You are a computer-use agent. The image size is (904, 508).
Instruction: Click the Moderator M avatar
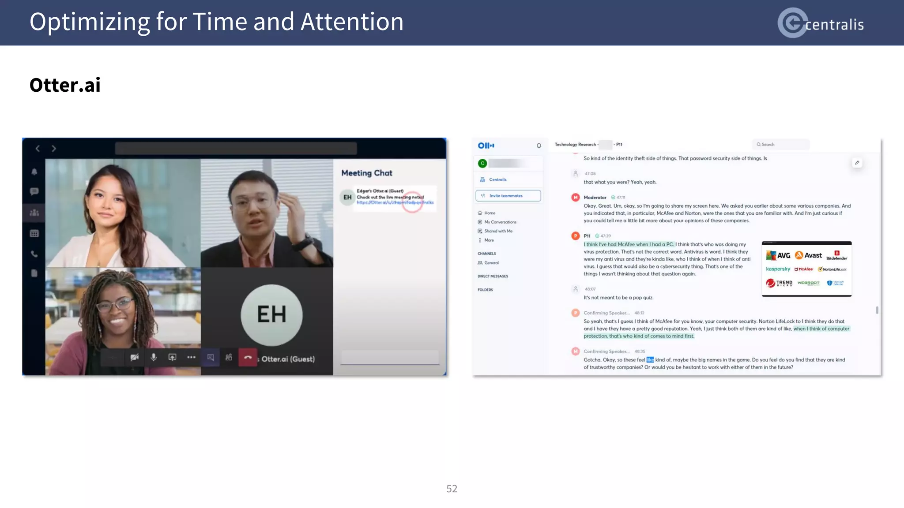click(575, 198)
